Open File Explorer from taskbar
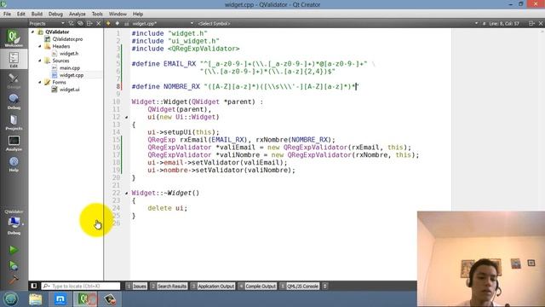This screenshot has height=307, width=545. pyautogui.click(x=36, y=299)
